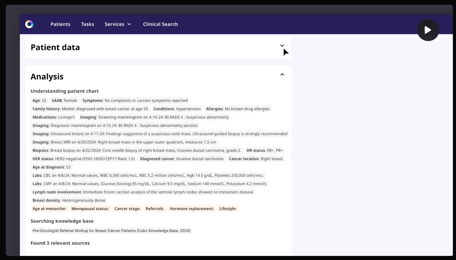This screenshot has width=456, height=260.
Task: Select the Medications Lisinopril chip
Action: (x=54, y=117)
